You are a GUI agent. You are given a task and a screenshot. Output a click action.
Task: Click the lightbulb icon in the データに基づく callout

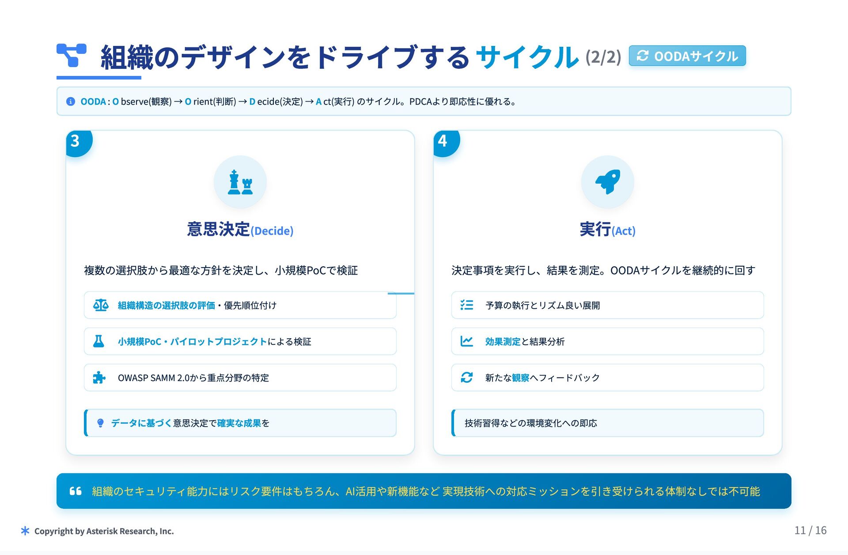100,423
